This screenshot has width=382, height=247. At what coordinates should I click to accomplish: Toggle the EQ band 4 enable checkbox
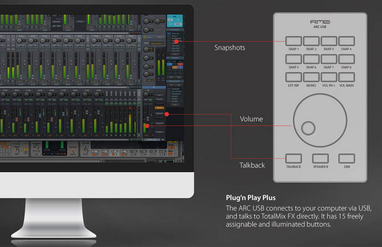(123, 154)
